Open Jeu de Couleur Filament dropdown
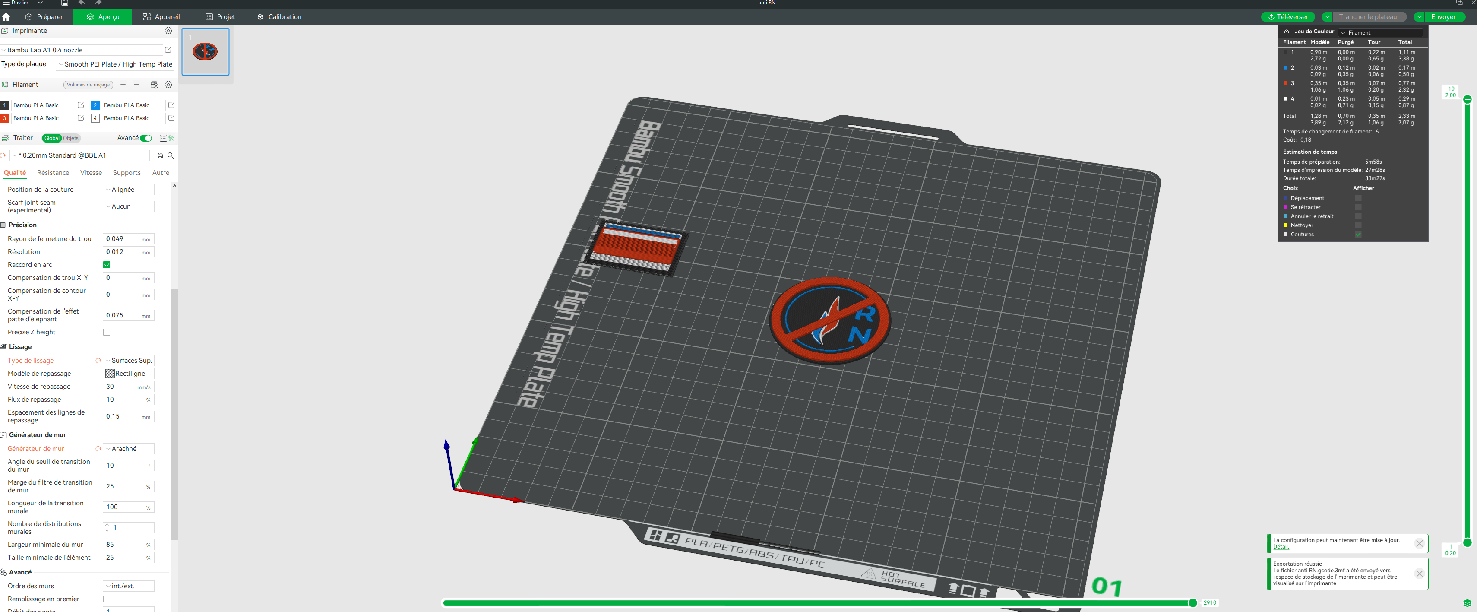The width and height of the screenshot is (1477, 612). 1381,33
